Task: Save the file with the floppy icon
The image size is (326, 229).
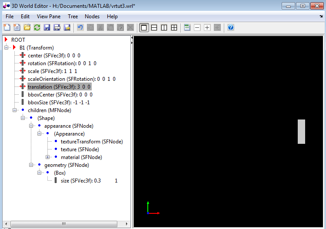Action: coord(47,27)
